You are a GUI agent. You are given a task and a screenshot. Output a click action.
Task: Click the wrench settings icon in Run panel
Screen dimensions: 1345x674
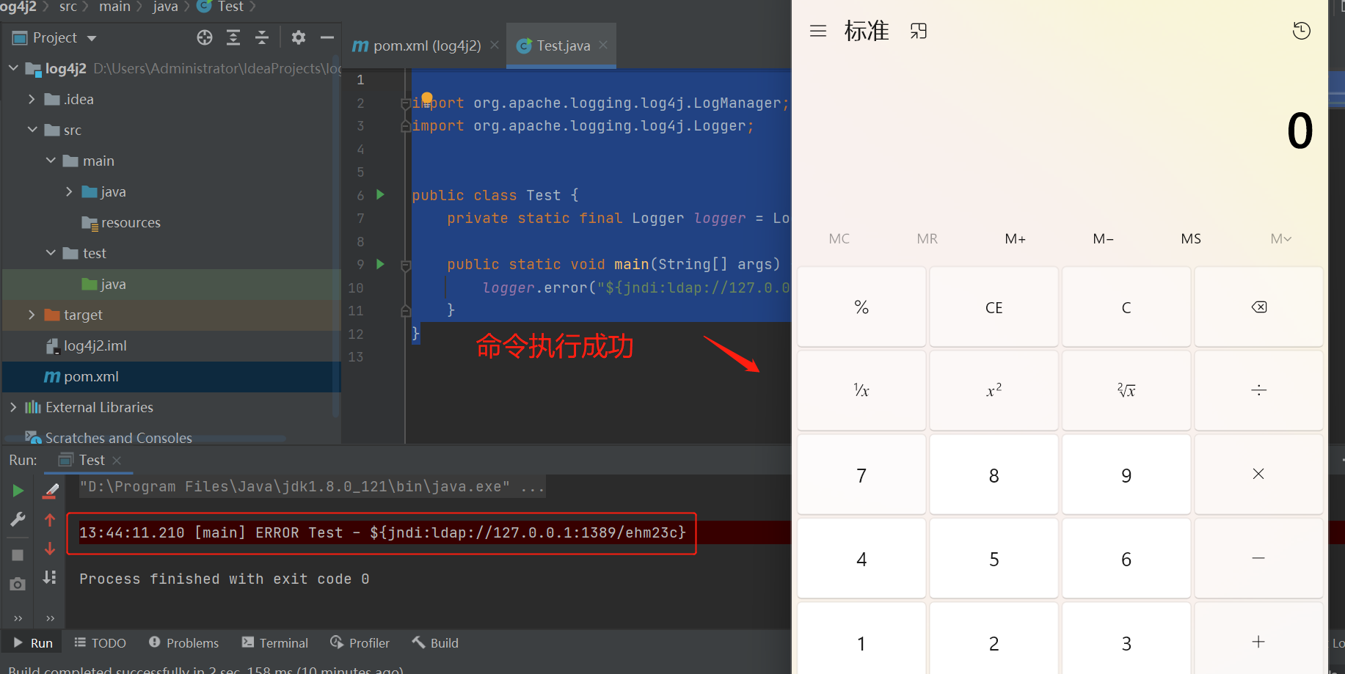click(18, 519)
